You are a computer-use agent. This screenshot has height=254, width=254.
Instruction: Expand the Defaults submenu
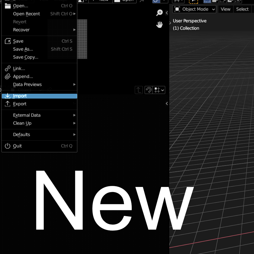(39, 135)
